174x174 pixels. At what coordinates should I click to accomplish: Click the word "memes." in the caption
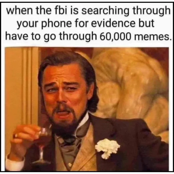tap(153, 37)
